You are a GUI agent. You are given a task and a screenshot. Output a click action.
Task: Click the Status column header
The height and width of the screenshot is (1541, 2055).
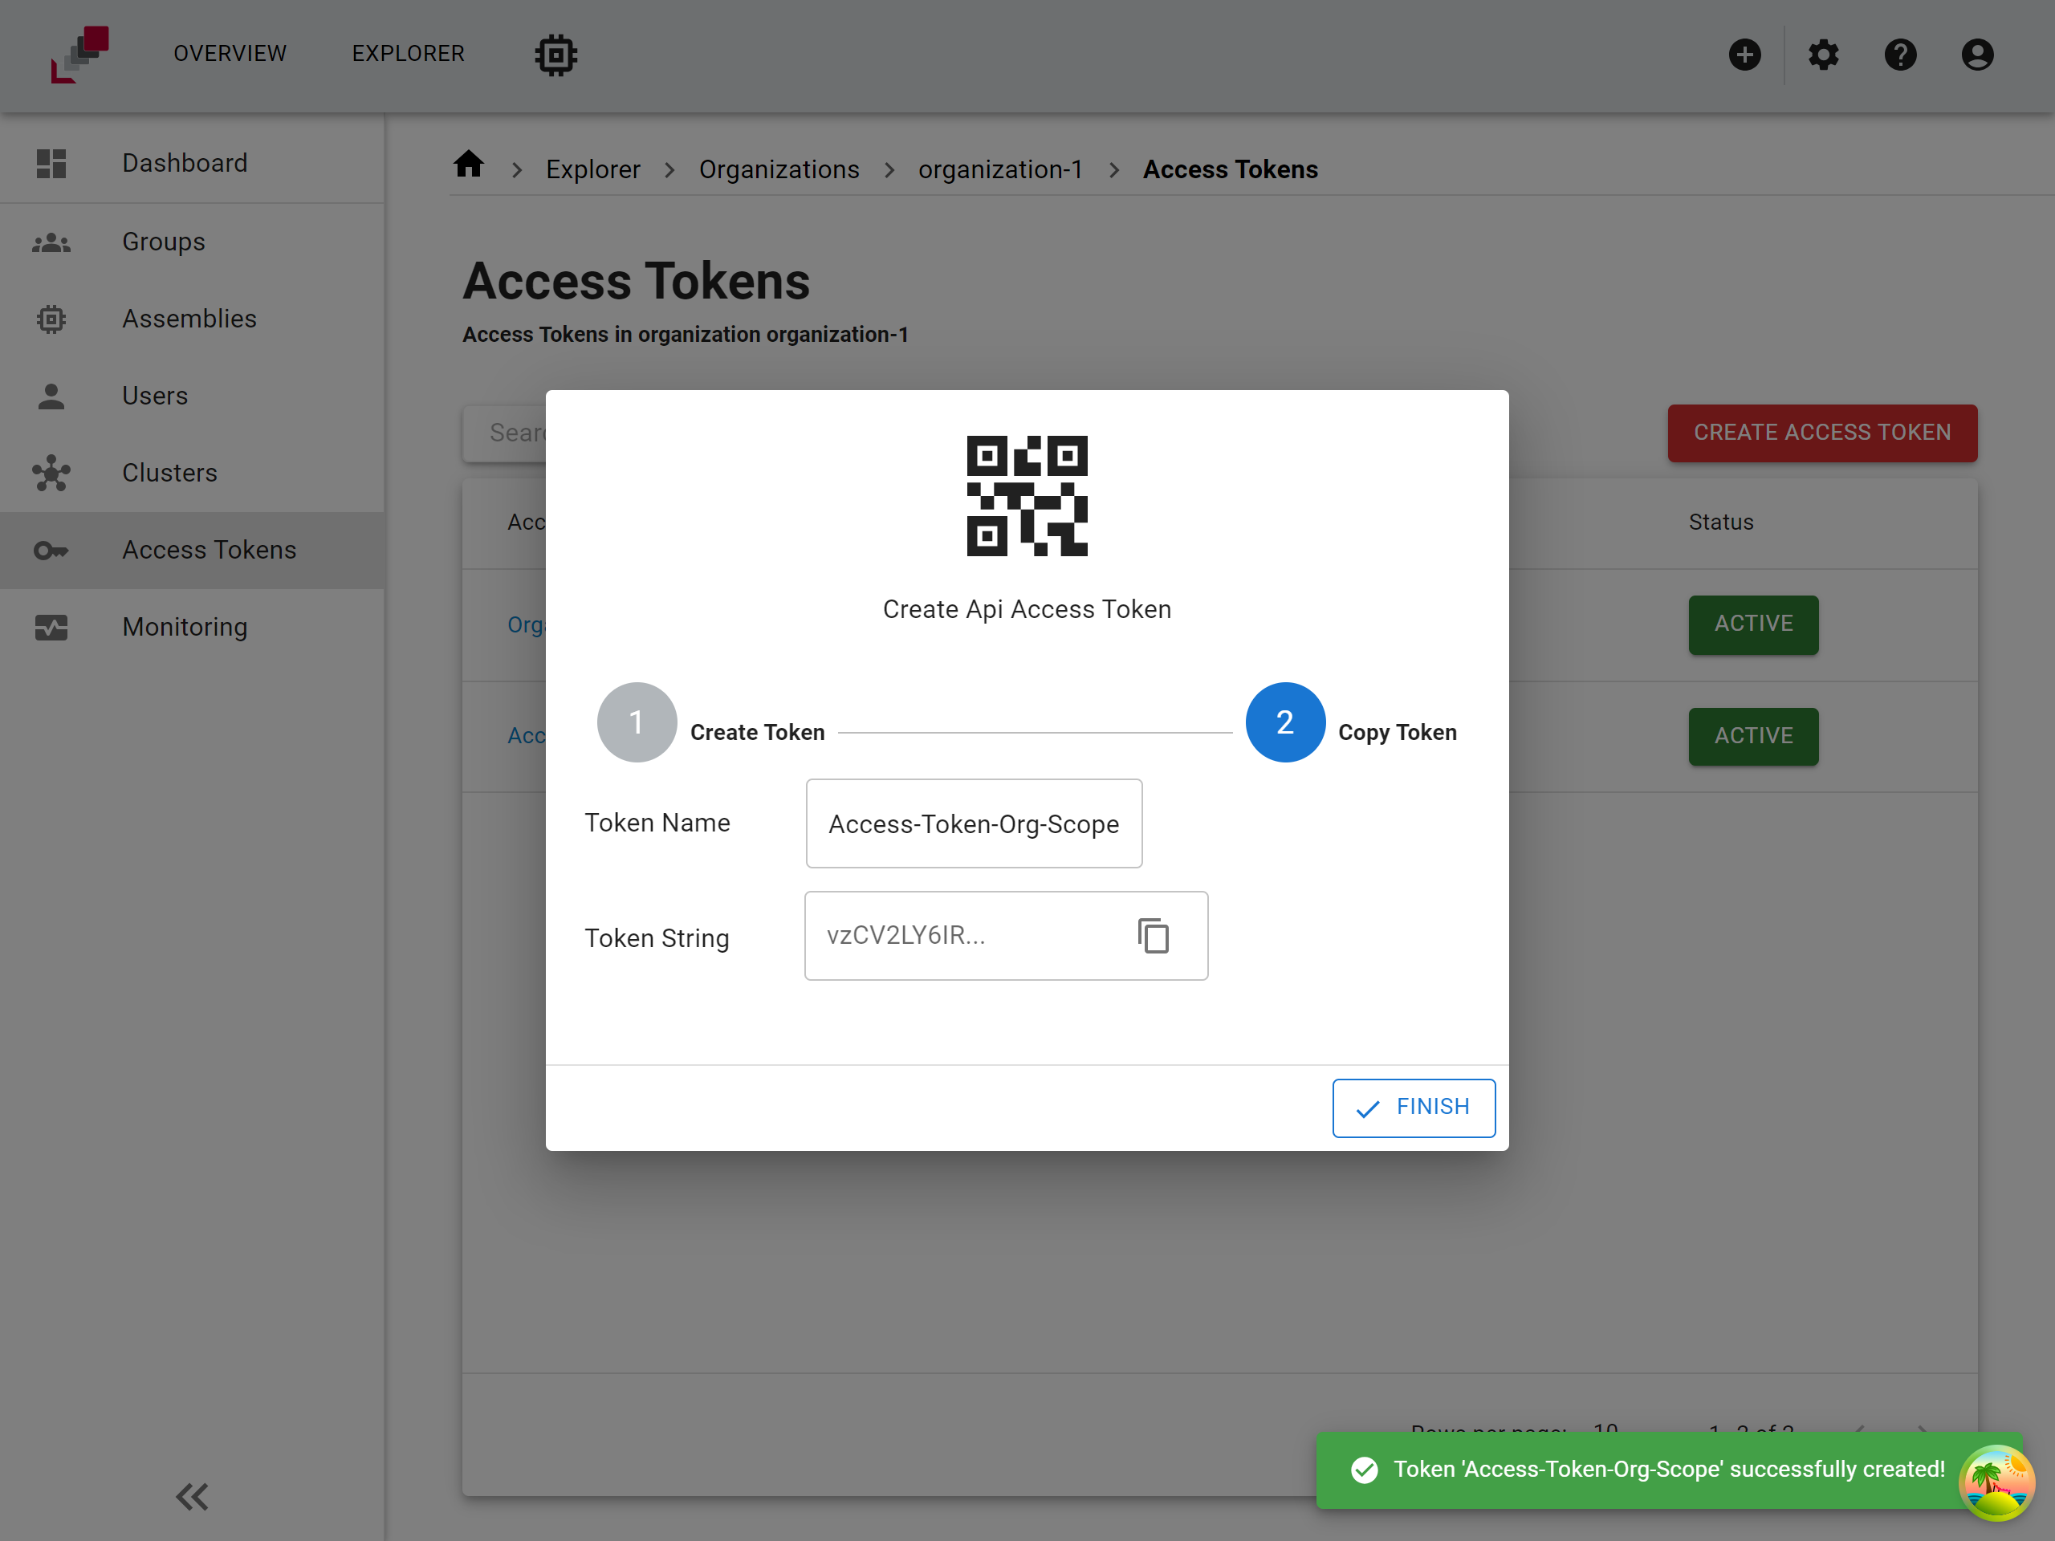pyautogui.click(x=1720, y=522)
